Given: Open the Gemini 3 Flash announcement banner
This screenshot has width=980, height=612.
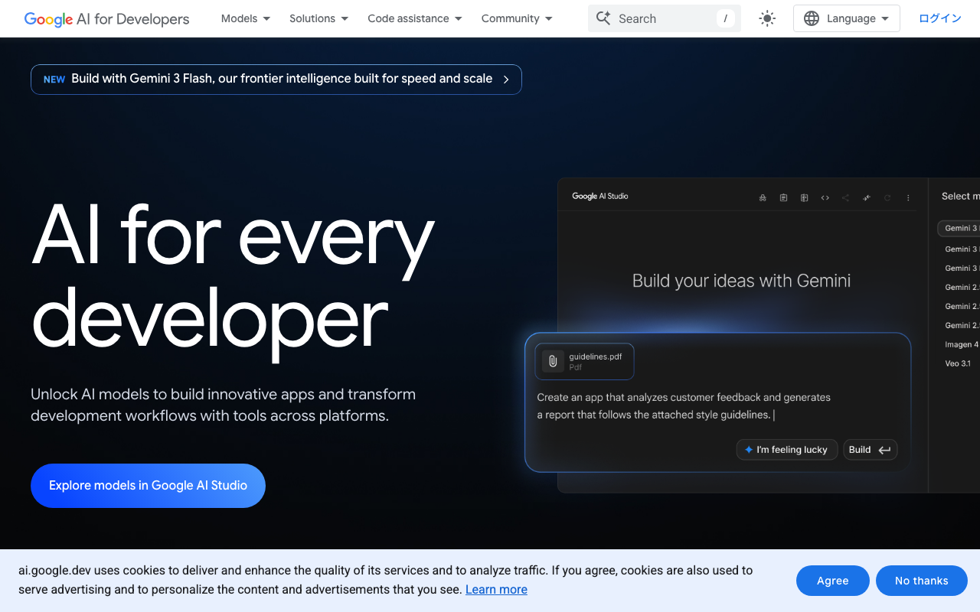Looking at the screenshot, I should pos(276,80).
